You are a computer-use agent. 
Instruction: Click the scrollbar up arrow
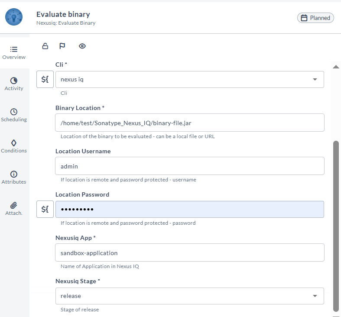tap(336, 67)
